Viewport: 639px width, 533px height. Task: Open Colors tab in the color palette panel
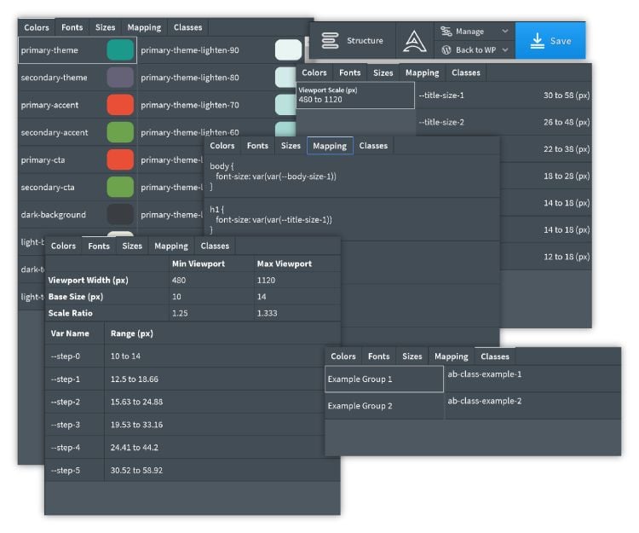(37, 27)
